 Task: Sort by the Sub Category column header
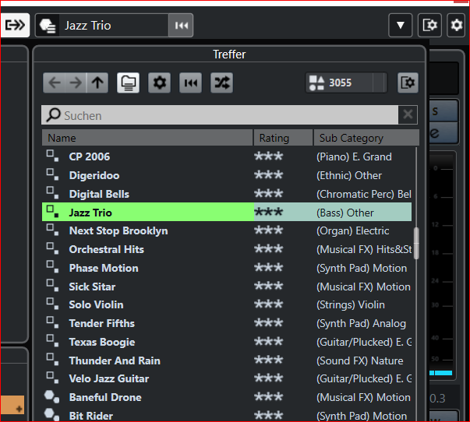[362, 138]
